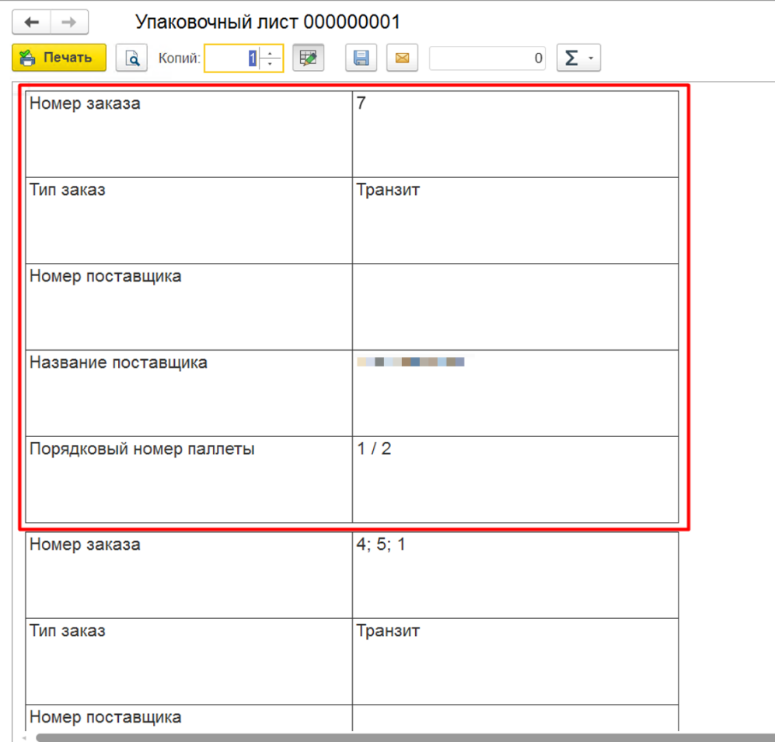Click the title 'Упаковочный лист 000000001'
Screen dimensions: 775x742
[268, 23]
